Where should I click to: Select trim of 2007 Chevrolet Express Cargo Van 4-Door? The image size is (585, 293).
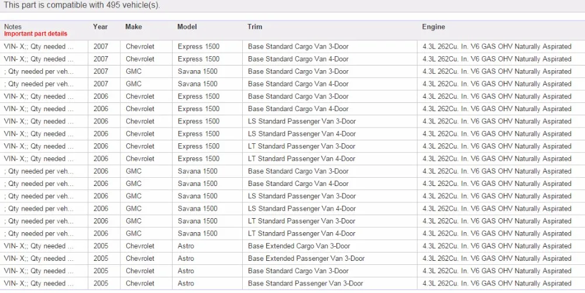(298, 59)
